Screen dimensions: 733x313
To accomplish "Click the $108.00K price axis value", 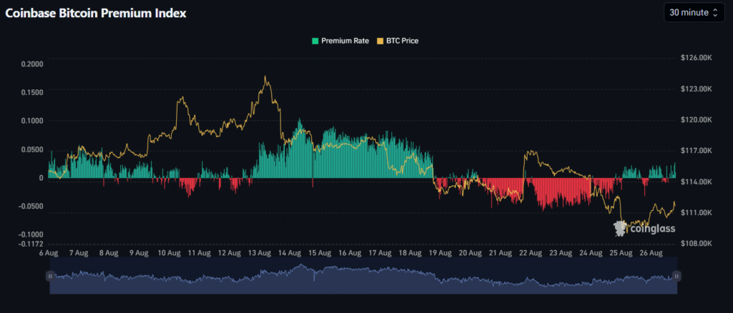I will click(696, 244).
